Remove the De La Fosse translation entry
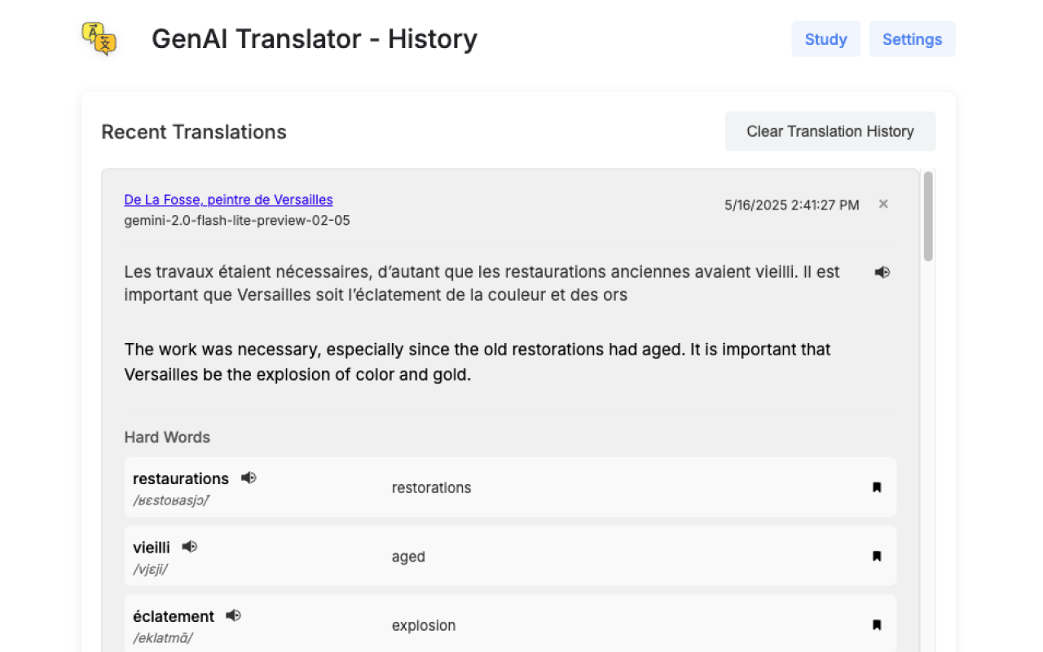Image resolution: width=1043 pixels, height=652 pixels. tap(883, 204)
